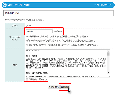The height and width of the screenshot is (96, 117).
Task: Click the arrow icon before サービスサイトへ
Action: tap(95, 5)
